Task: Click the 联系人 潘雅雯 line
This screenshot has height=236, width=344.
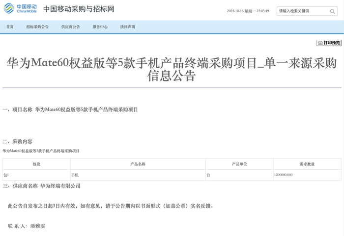Action: pos(27,226)
